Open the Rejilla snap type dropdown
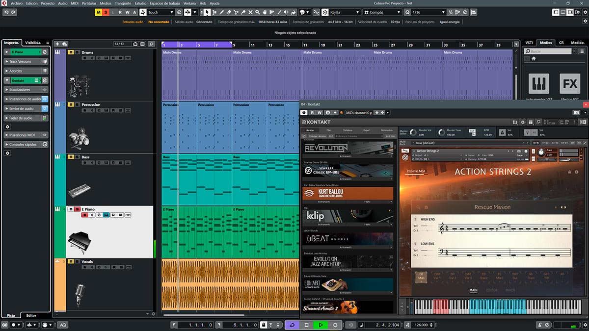This screenshot has height=331, width=589. point(345,12)
